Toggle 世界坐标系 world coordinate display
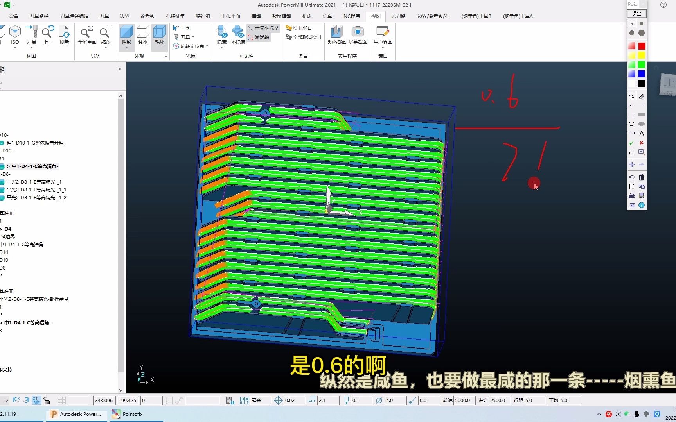This screenshot has width=676, height=422. point(263,29)
